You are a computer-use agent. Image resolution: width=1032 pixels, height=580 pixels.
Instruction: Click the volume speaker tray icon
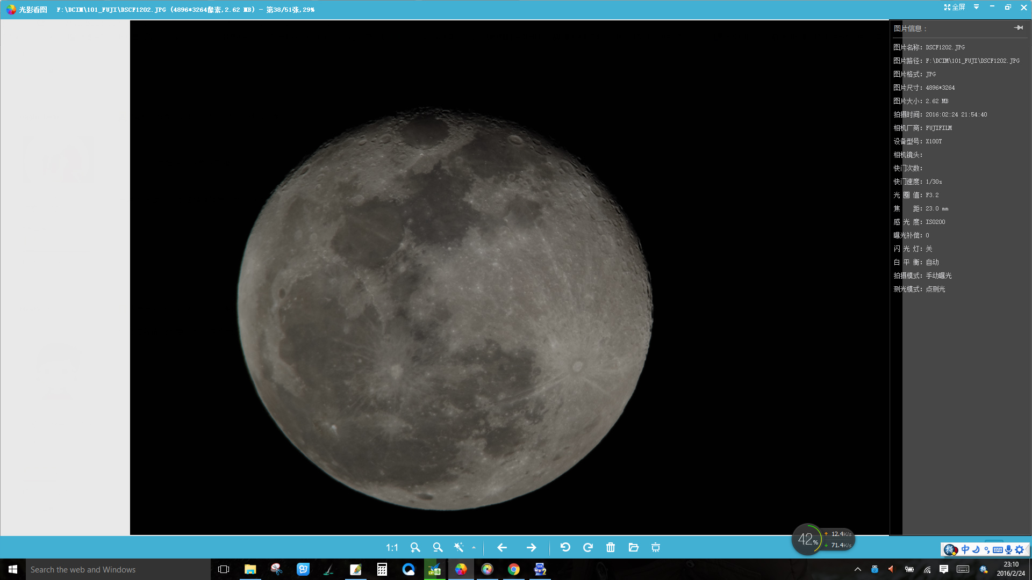pos(891,569)
